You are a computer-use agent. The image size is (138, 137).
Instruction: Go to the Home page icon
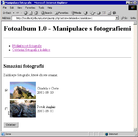pyautogui.click(x=36, y=13)
